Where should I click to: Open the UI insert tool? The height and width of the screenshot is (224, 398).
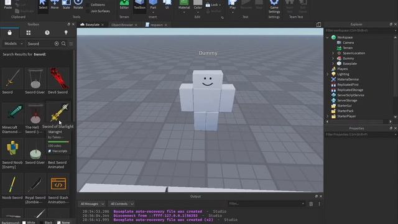(167, 4)
